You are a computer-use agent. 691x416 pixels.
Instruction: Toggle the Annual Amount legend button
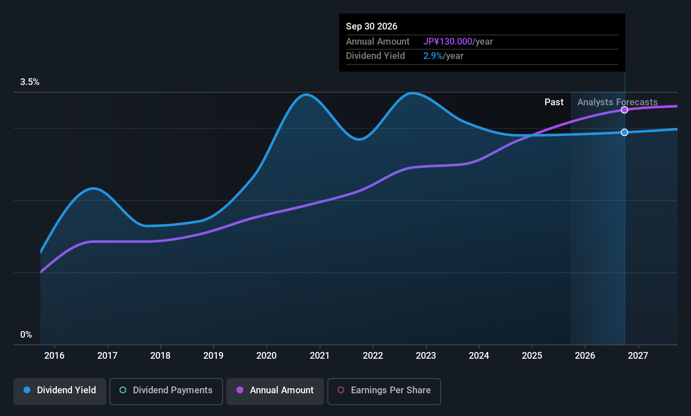(x=275, y=391)
